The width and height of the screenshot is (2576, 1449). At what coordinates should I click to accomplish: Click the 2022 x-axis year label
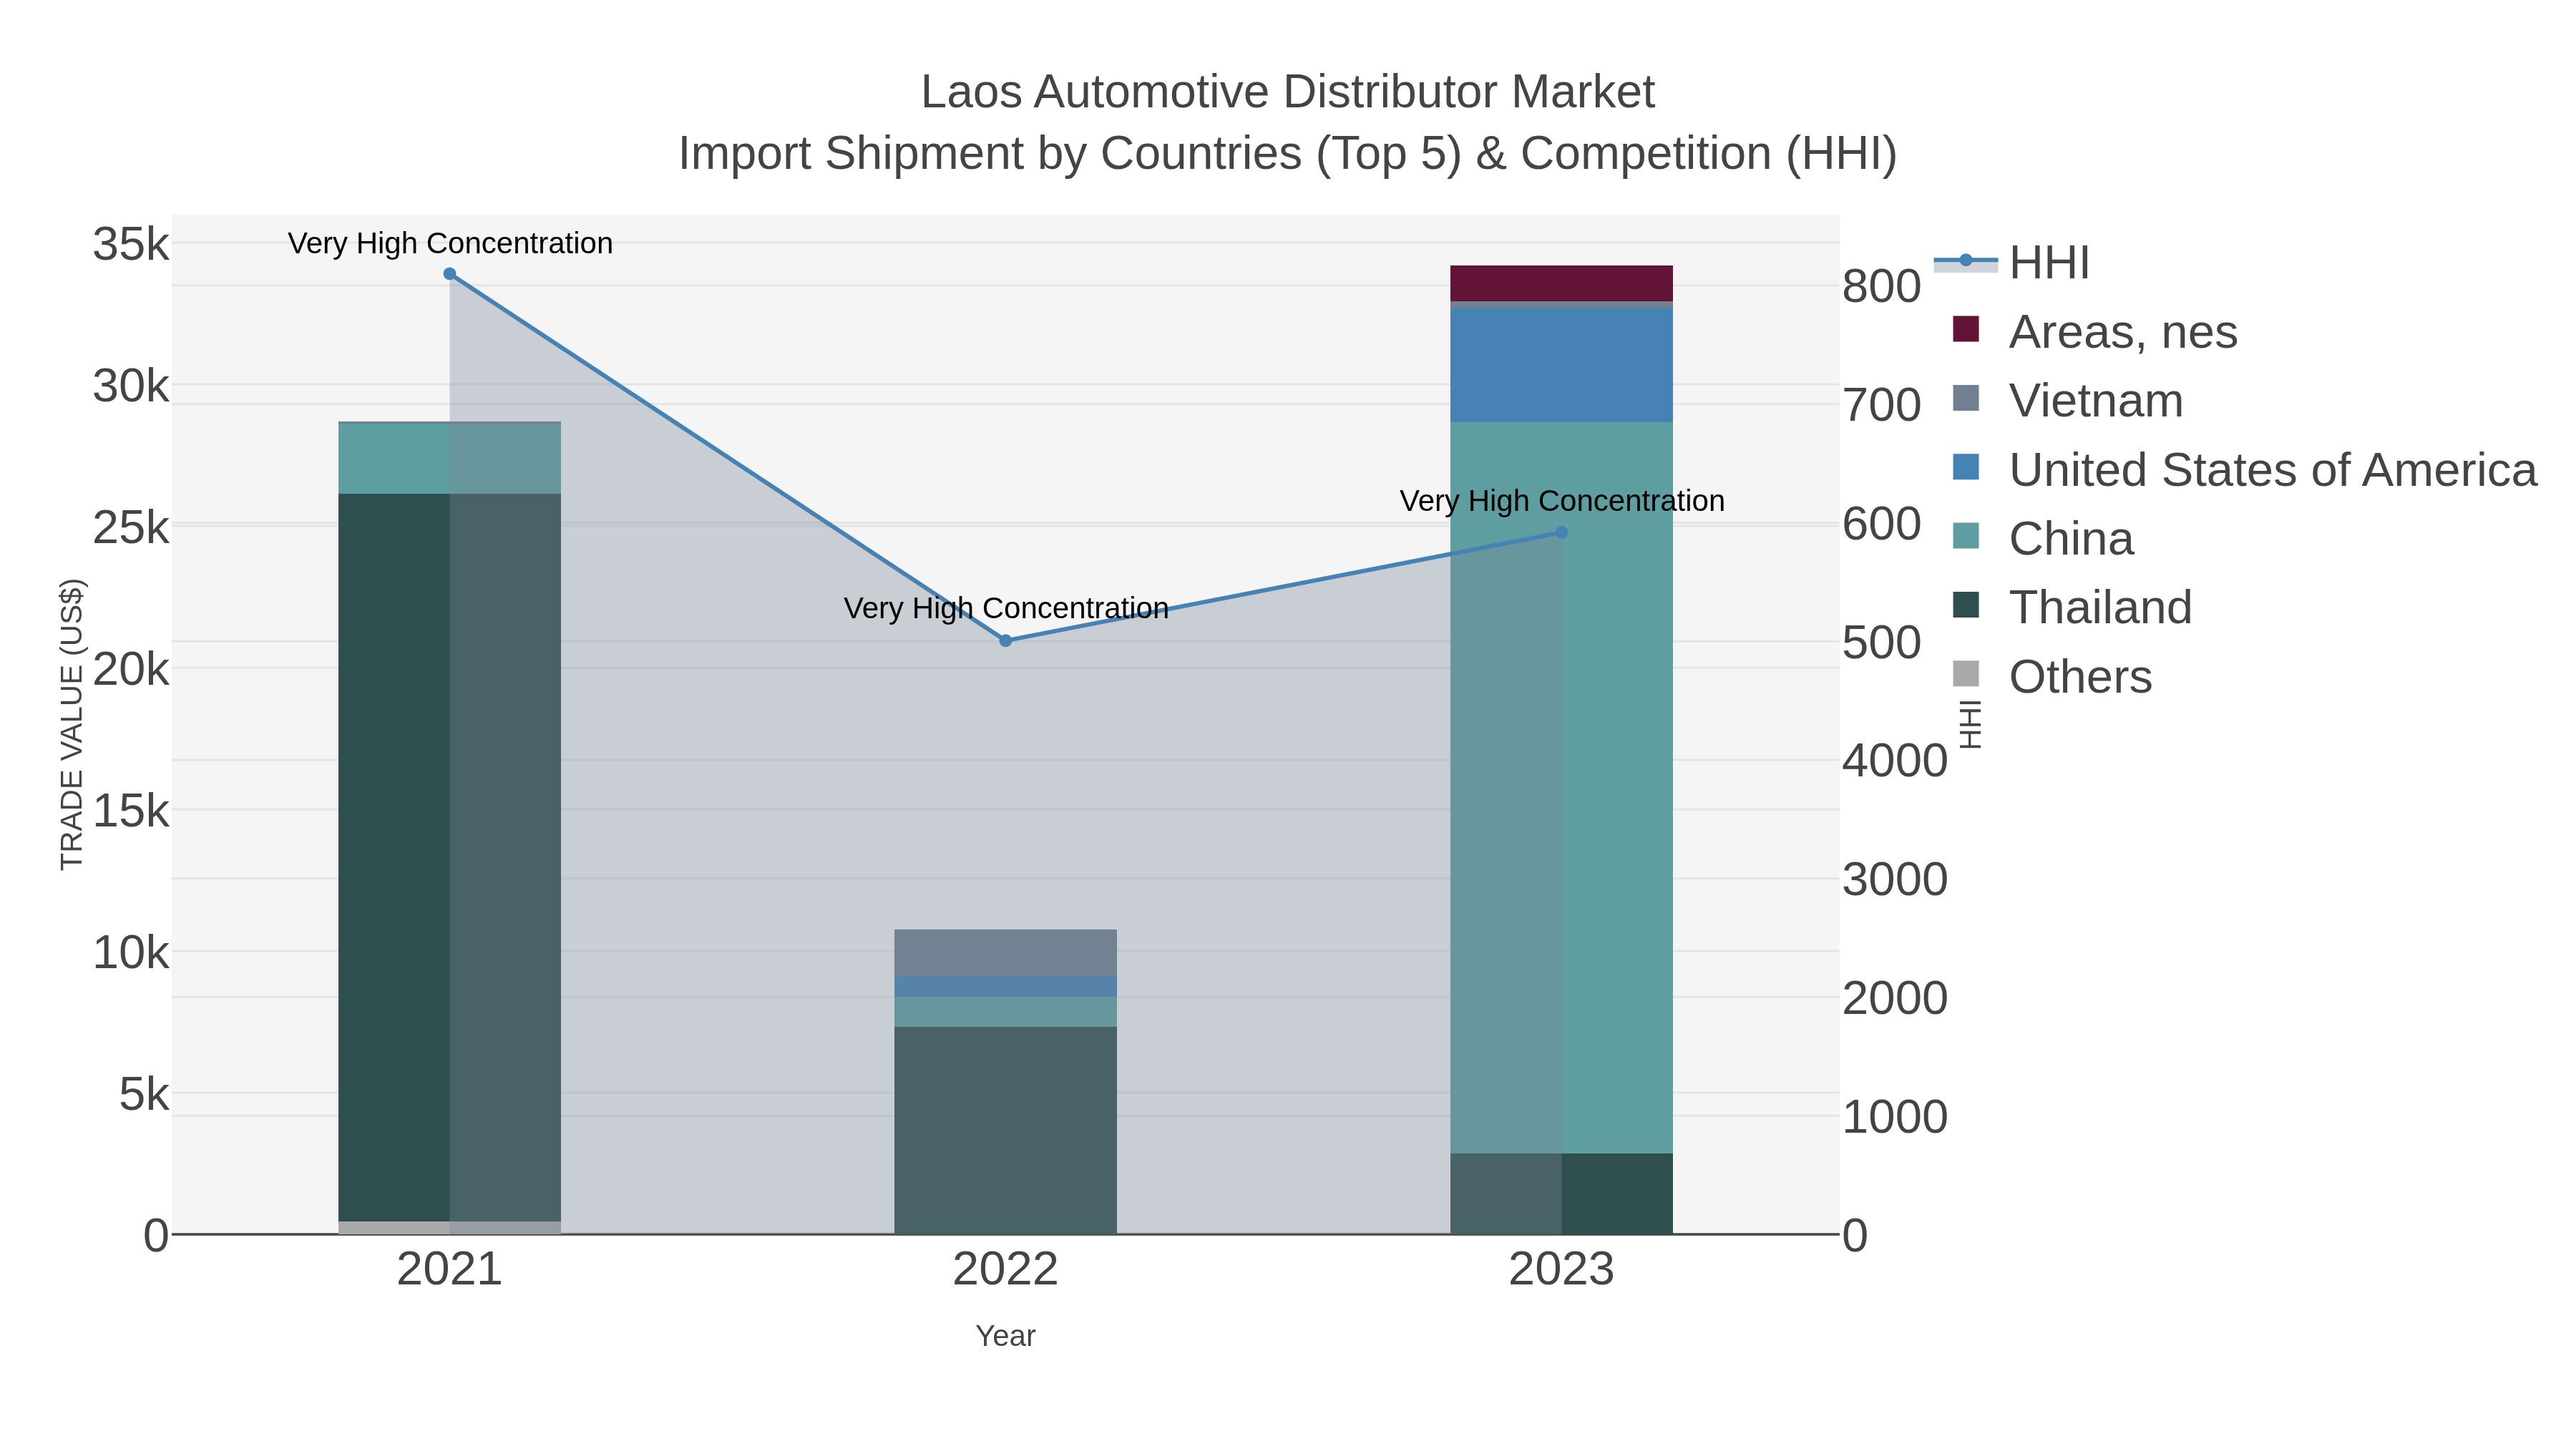pyautogui.click(x=1005, y=1270)
